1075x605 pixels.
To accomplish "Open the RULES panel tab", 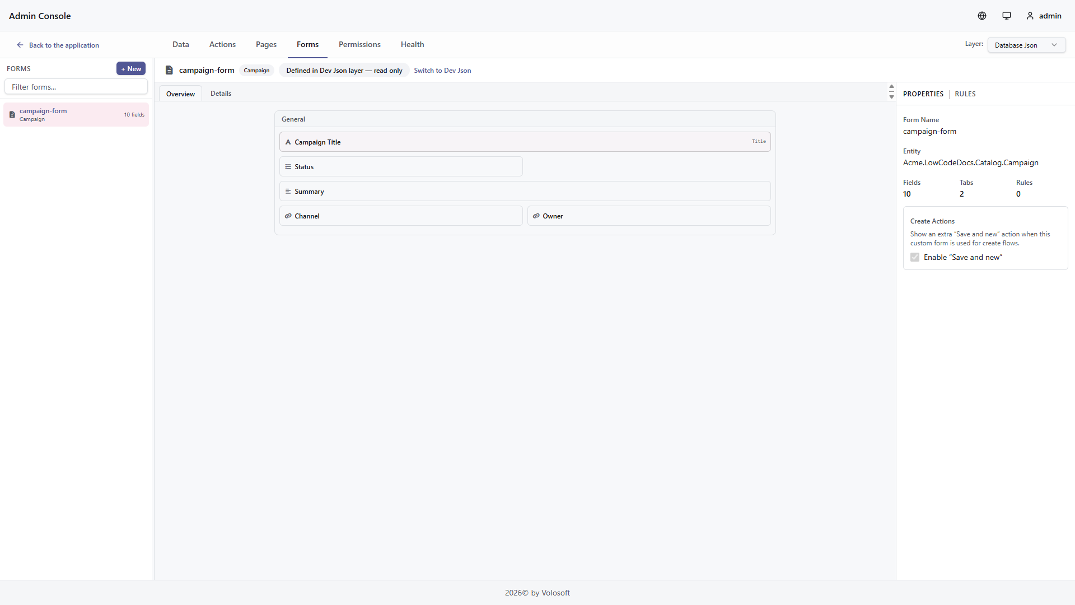I will pos(965,94).
